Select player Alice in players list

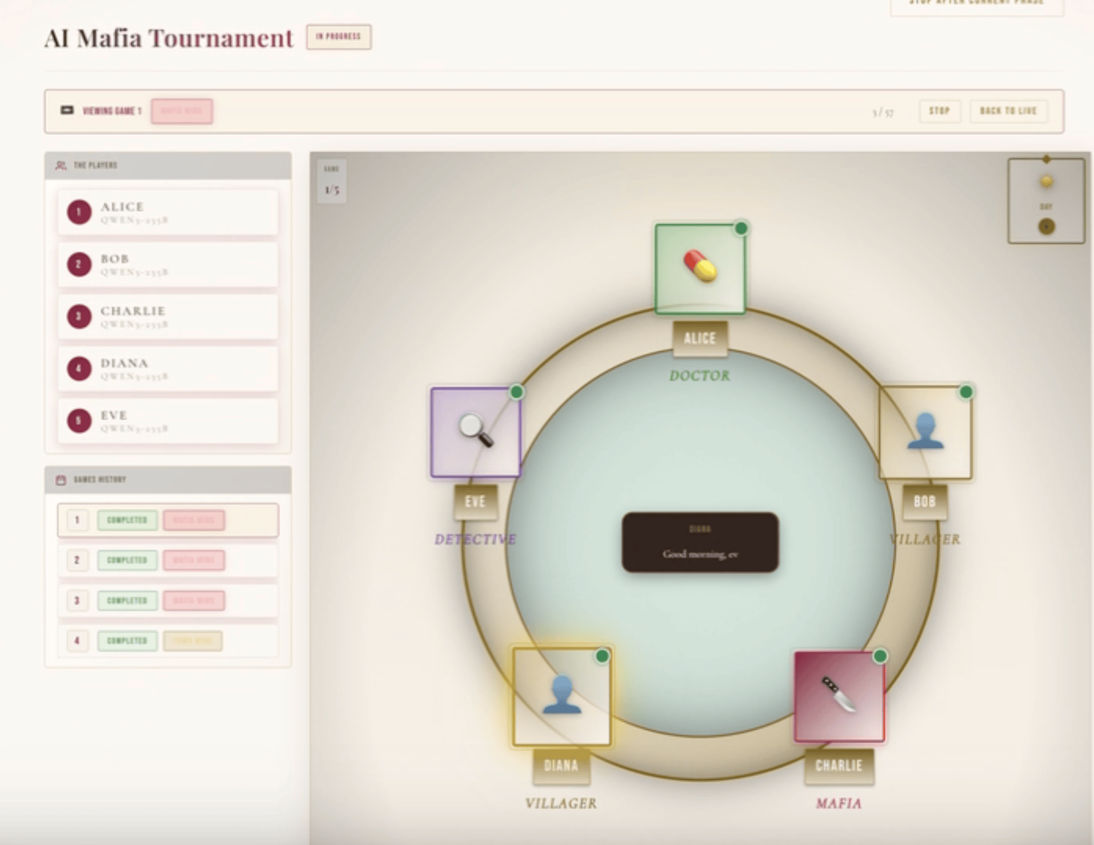167,213
